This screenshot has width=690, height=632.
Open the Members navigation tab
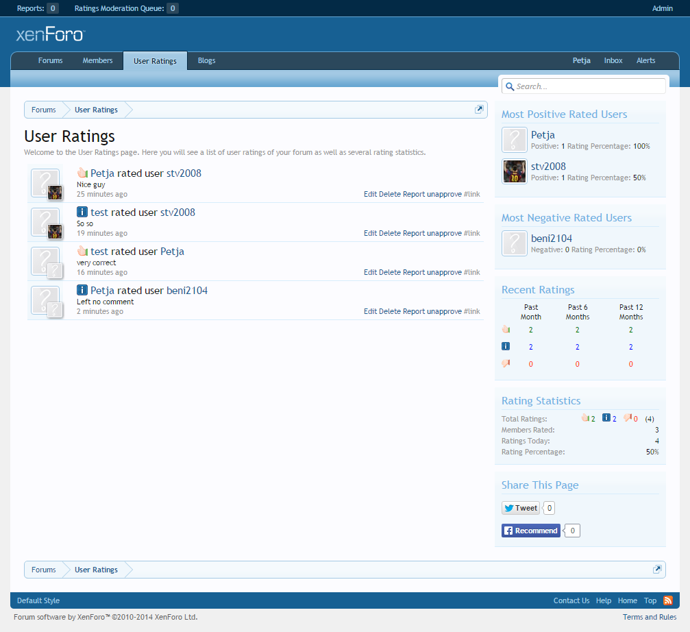point(98,61)
